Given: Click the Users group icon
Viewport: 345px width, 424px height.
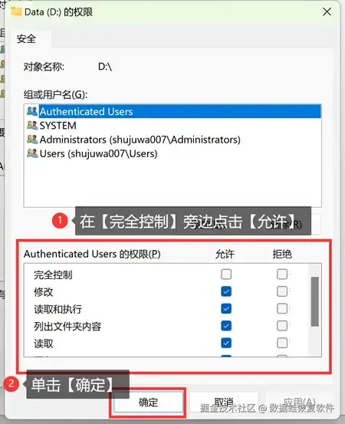Looking at the screenshot, I should click(32, 153).
